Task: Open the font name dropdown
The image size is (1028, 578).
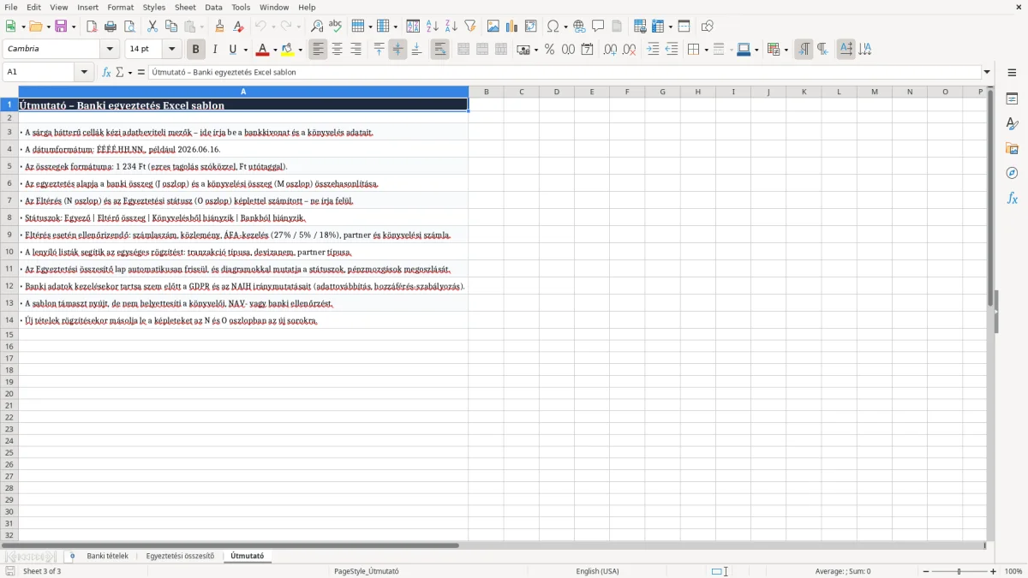Action: pyautogui.click(x=111, y=50)
